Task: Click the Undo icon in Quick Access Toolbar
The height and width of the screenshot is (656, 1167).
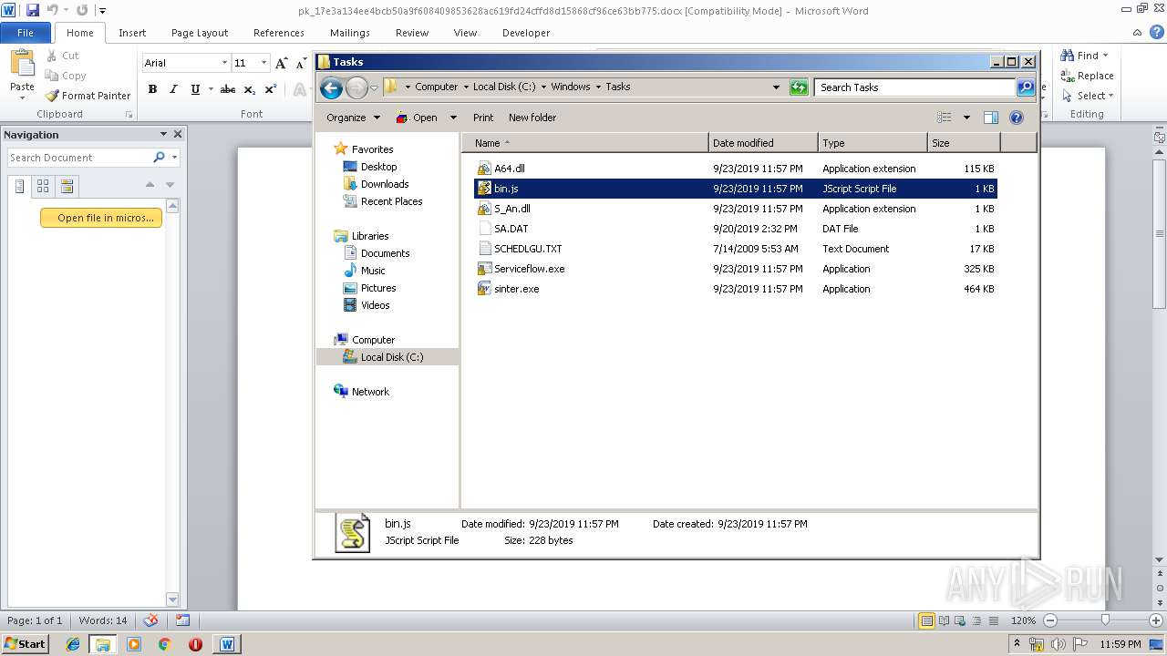Action: 53,11
